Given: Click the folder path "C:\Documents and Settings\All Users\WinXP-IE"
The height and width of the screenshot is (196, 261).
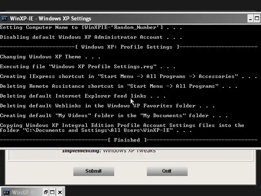Looking at the screenshot, I should 98,130.
